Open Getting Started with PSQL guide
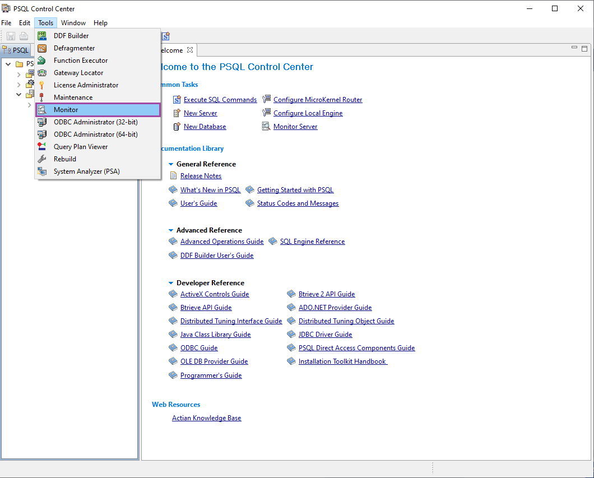 coord(295,190)
